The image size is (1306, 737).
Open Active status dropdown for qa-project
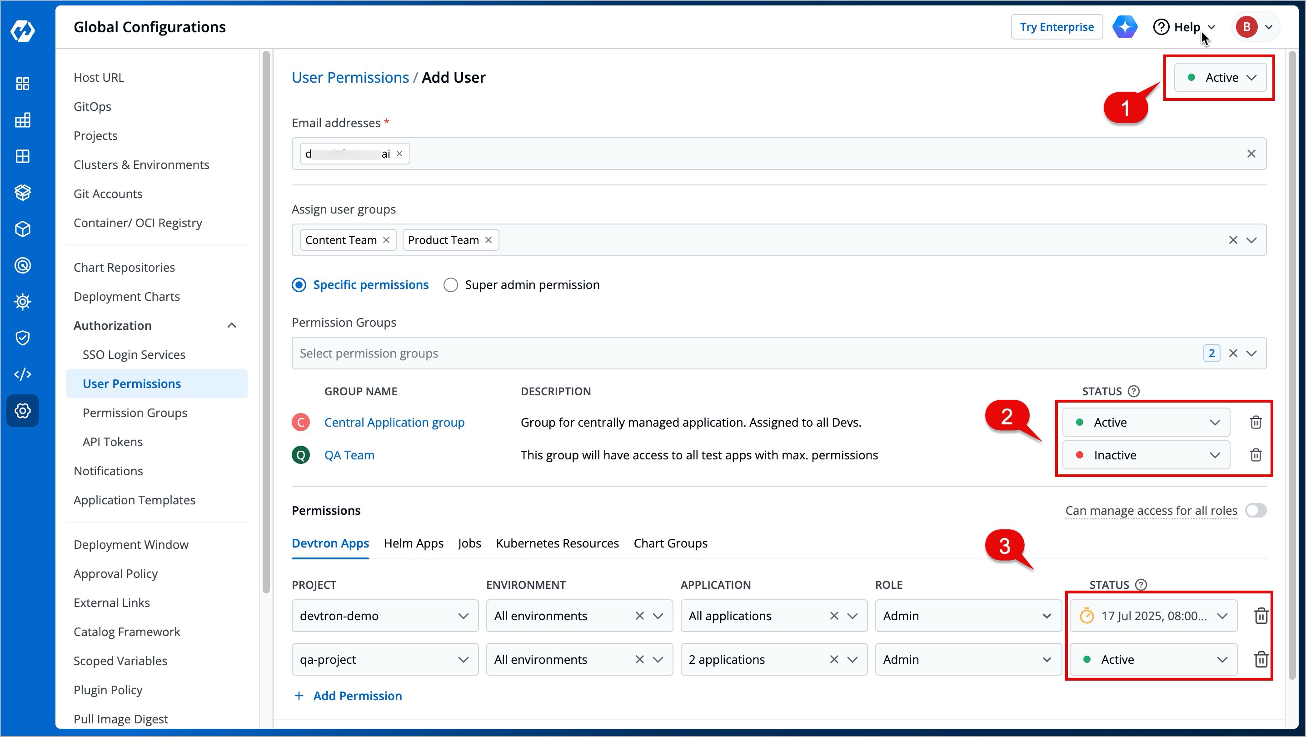pyautogui.click(x=1153, y=659)
